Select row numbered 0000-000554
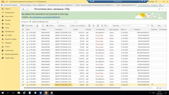The width and height of the screenshot is (169, 95). pos(94,85)
